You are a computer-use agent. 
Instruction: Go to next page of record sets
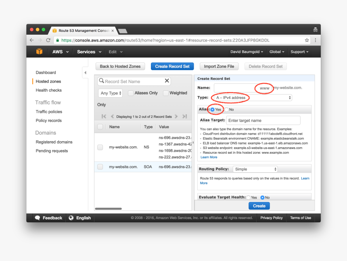(x=176, y=116)
